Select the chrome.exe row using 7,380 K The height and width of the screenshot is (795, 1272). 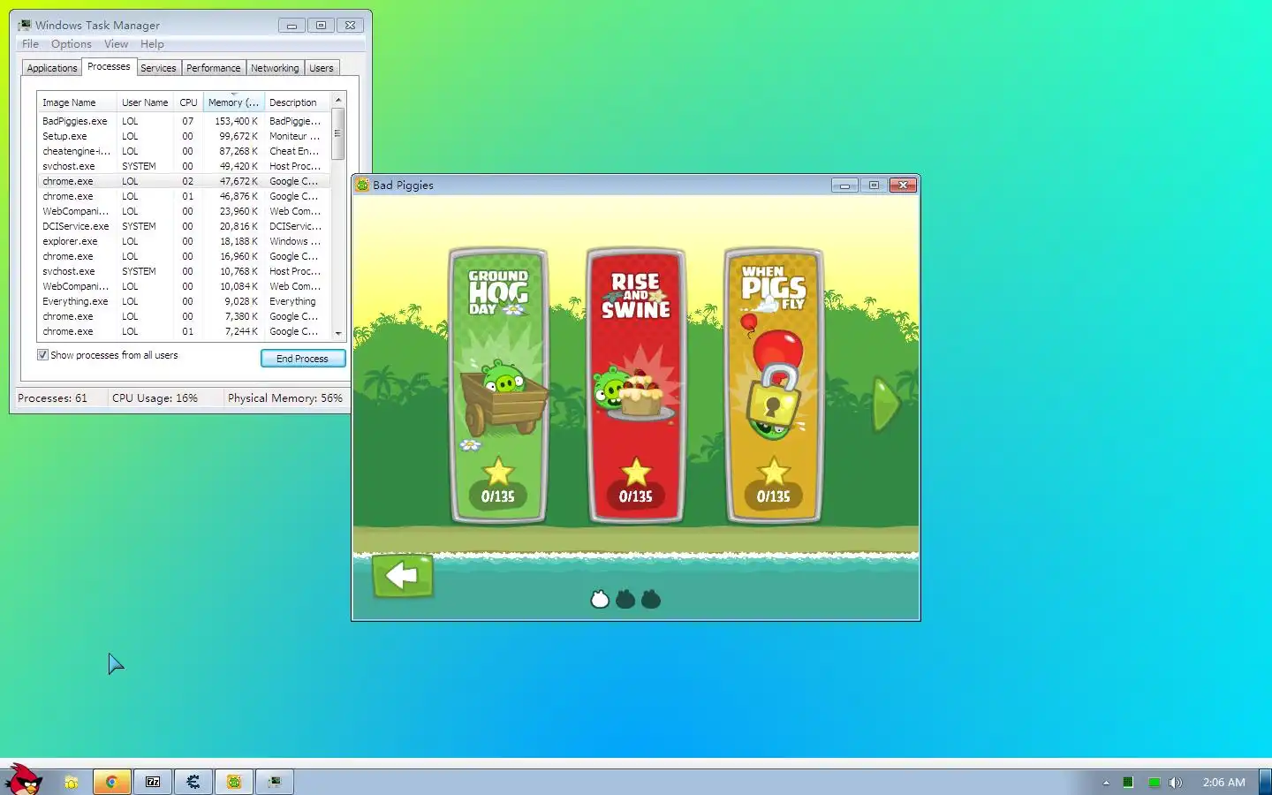coord(184,316)
